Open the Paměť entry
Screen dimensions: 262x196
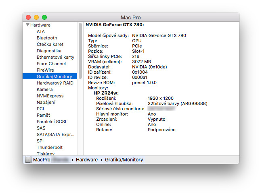pyautogui.click(x=43, y=115)
